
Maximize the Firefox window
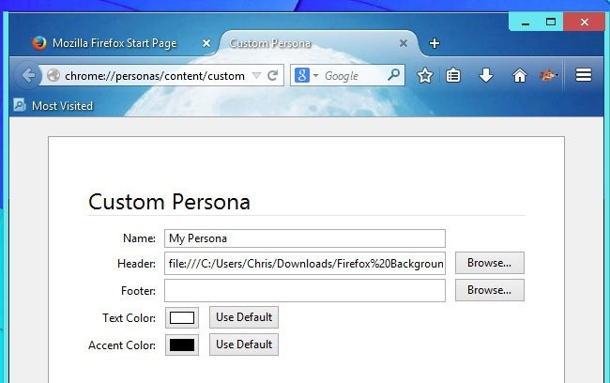pyautogui.click(x=551, y=23)
